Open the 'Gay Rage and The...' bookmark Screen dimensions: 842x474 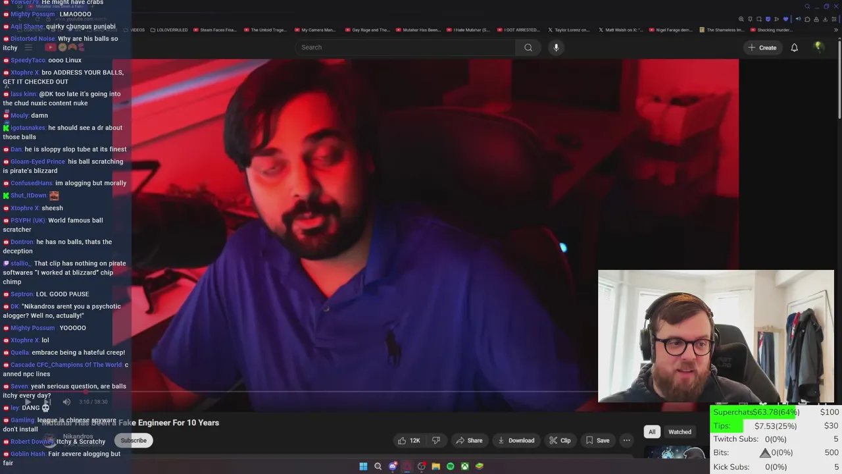[x=367, y=30]
